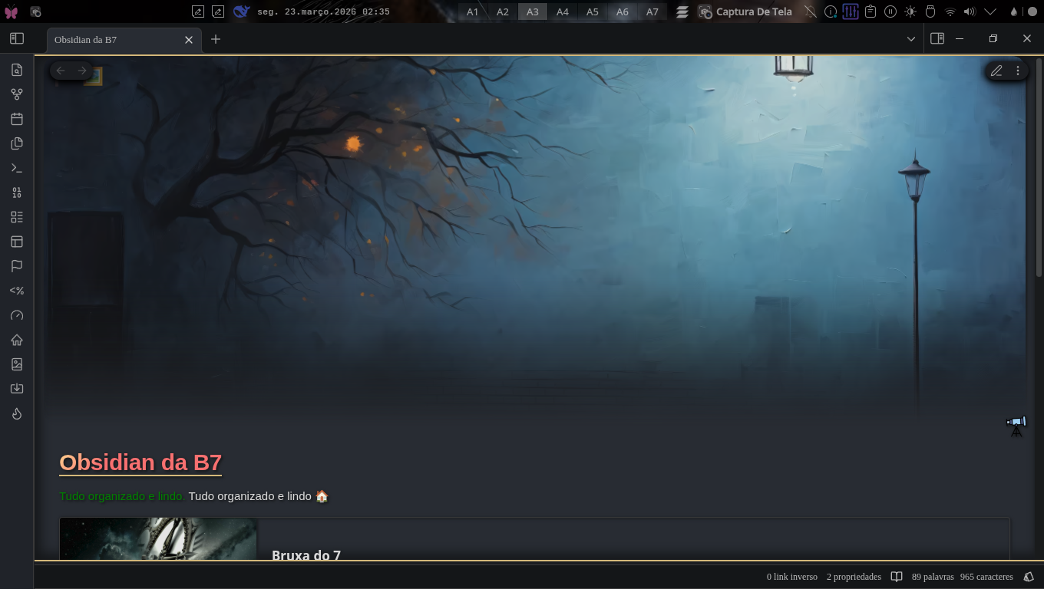Switch to workspace A6 in the top bar
This screenshot has width=1044, height=589.
(623, 12)
